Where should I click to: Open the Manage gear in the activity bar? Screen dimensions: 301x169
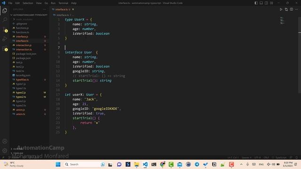(x=5, y=150)
